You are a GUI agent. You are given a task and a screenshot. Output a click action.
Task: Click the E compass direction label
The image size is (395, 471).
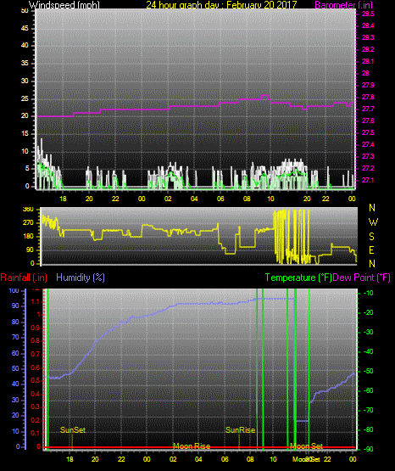click(371, 250)
